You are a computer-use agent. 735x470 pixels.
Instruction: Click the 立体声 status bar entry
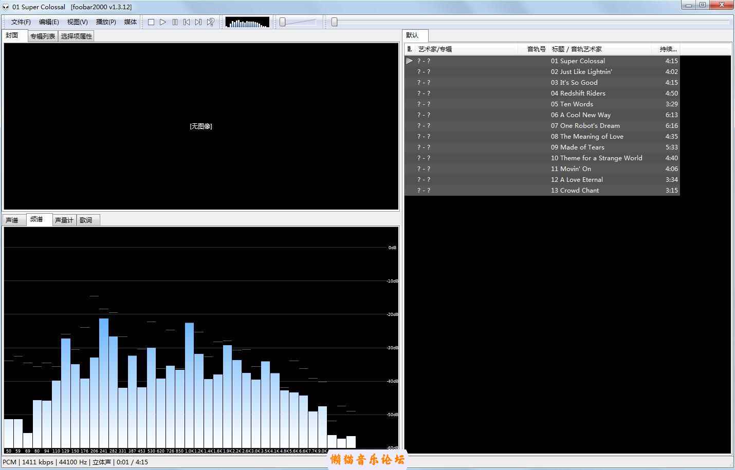(x=102, y=462)
